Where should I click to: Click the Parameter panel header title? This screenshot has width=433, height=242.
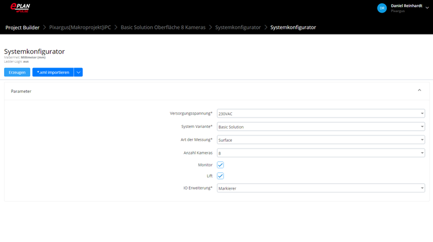pos(21,91)
